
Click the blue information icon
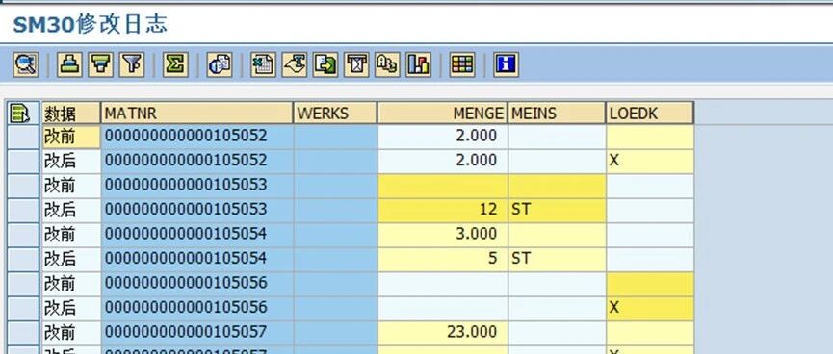click(x=506, y=64)
